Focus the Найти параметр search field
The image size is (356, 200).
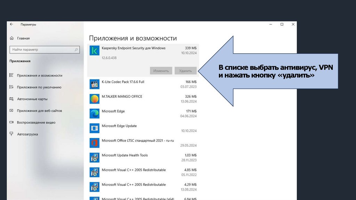click(x=44, y=49)
